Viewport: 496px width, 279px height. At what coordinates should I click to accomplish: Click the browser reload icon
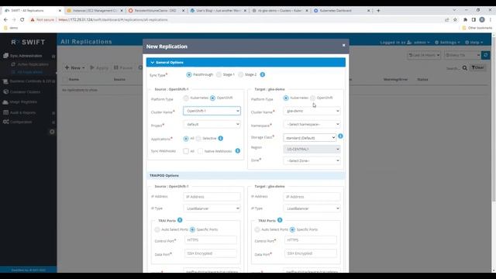(x=22, y=19)
